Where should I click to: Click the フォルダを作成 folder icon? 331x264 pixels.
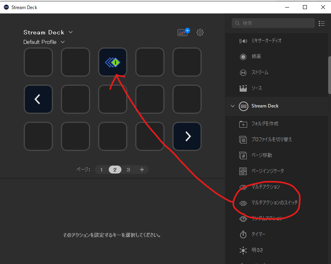pos(243,124)
